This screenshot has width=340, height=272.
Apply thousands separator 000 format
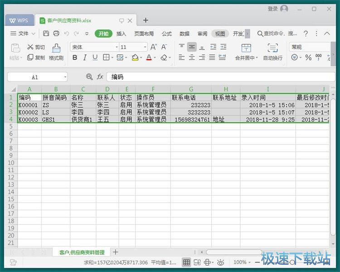point(318,57)
